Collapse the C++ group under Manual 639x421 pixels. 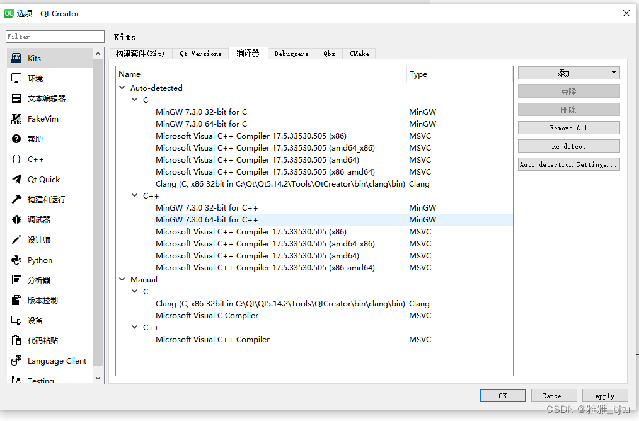tap(134, 327)
